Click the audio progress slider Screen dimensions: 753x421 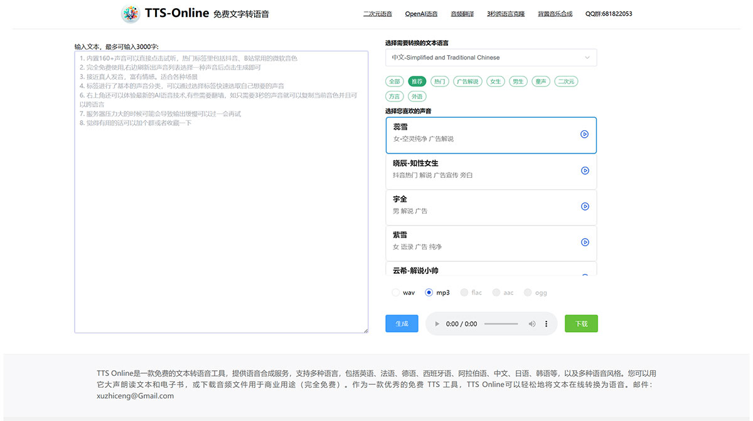pos(500,324)
